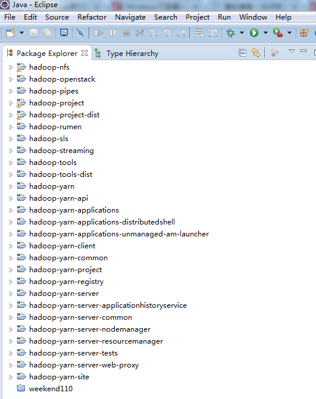Select hadoop-yarn-server-resourcemanager project
The height and width of the screenshot is (399, 316).
pyautogui.click(x=96, y=341)
